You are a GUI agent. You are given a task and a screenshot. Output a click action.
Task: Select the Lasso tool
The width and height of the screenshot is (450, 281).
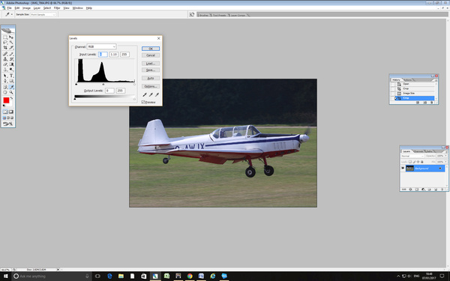(x=5, y=42)
